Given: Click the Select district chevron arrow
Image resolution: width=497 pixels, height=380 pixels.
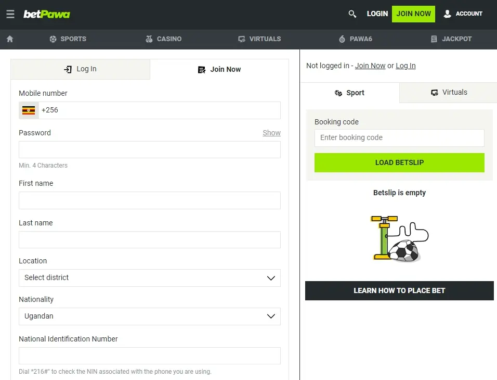Looking at the screenshot, I should pos(271,278).
